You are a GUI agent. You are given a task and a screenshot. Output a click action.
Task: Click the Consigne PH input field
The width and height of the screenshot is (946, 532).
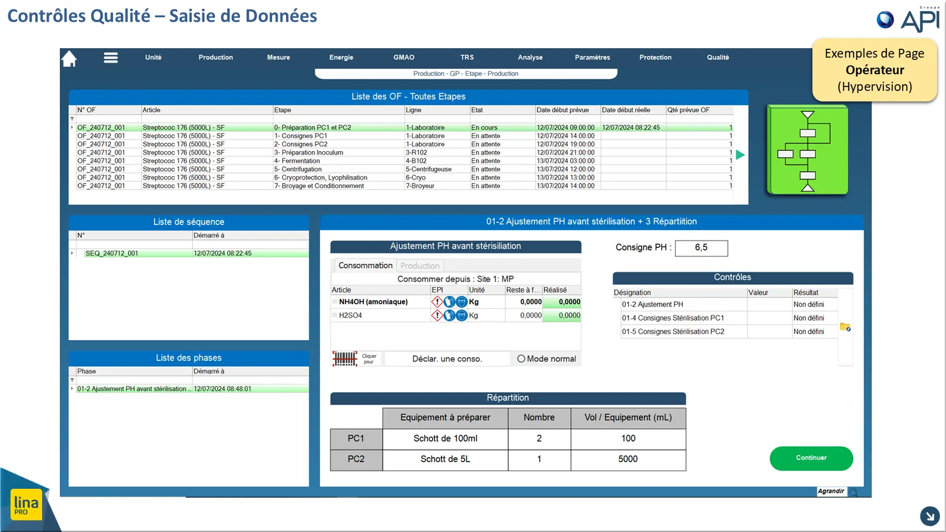pos(702,248)
